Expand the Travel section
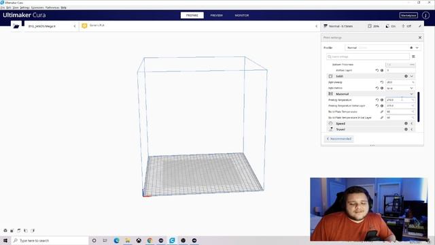The image size is (435, 245). tap(412, 129)
